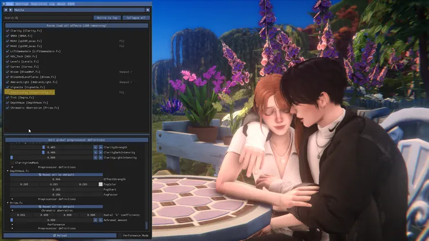The image size is (429, 241).
Task: Collapse the Chromatic aberration group
Action: point(12,211)
